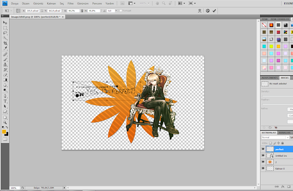293x191 pixels.
Task: Switch between free transform and warp
Action: click(200, 11)
